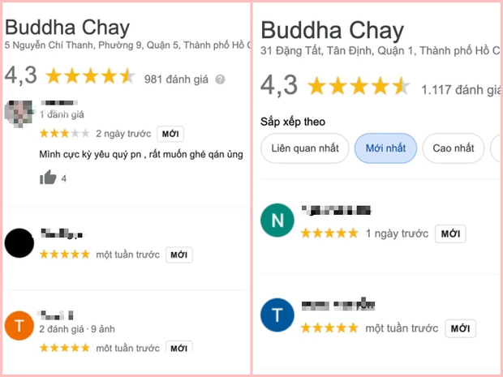
Task: Click the thumbs-up like icon
Action: pos(48,178)
